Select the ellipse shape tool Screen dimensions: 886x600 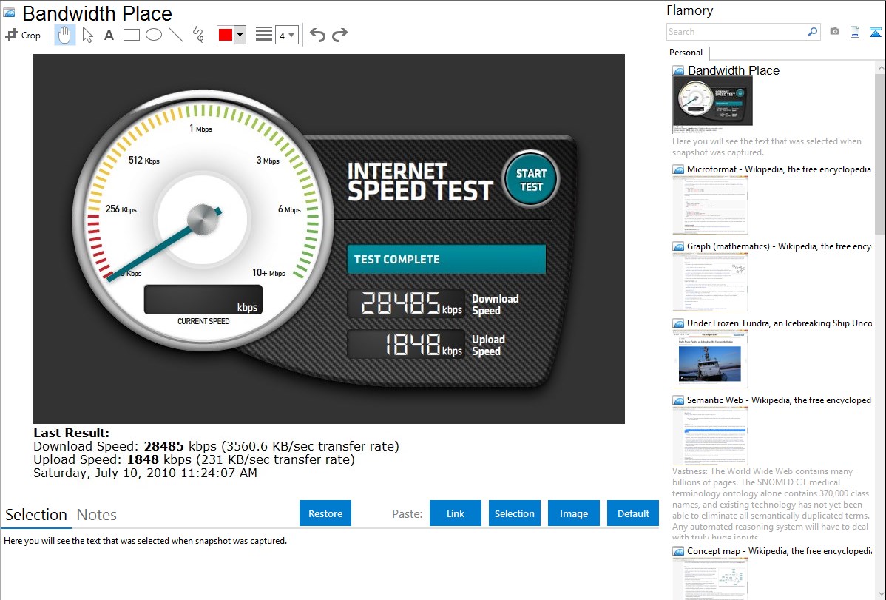pyautogui.click(x=154, y=35)
